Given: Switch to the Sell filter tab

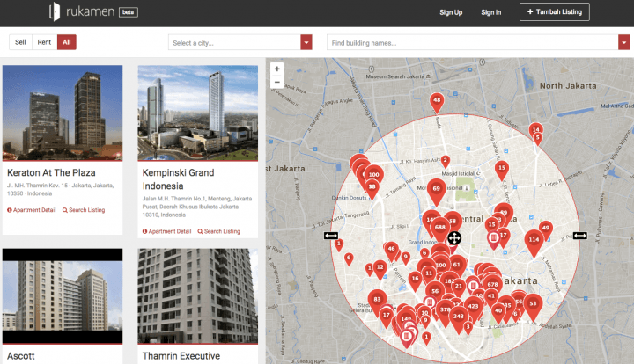Looking at the screenshot, I should 20,42.
